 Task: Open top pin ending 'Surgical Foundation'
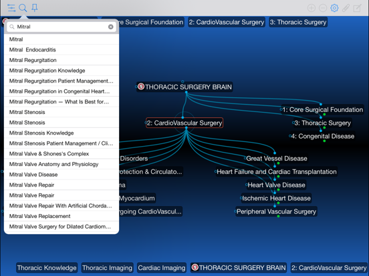click(x=152, y=22)
